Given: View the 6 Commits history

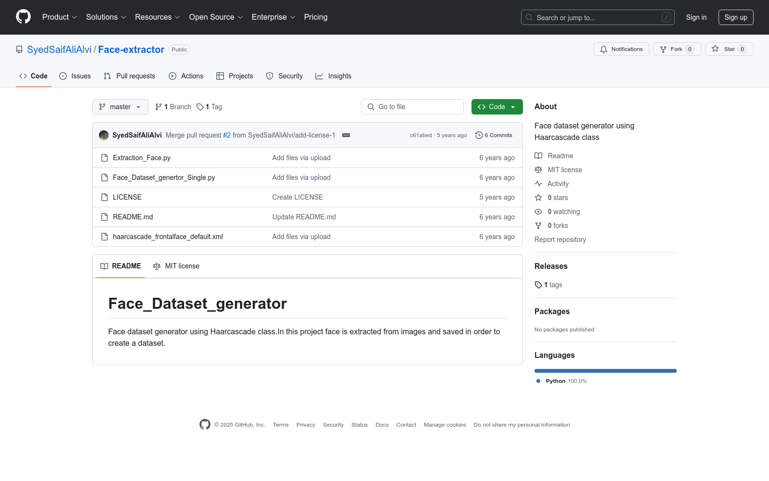Looking at the screenshot, I should pos(494,135).
